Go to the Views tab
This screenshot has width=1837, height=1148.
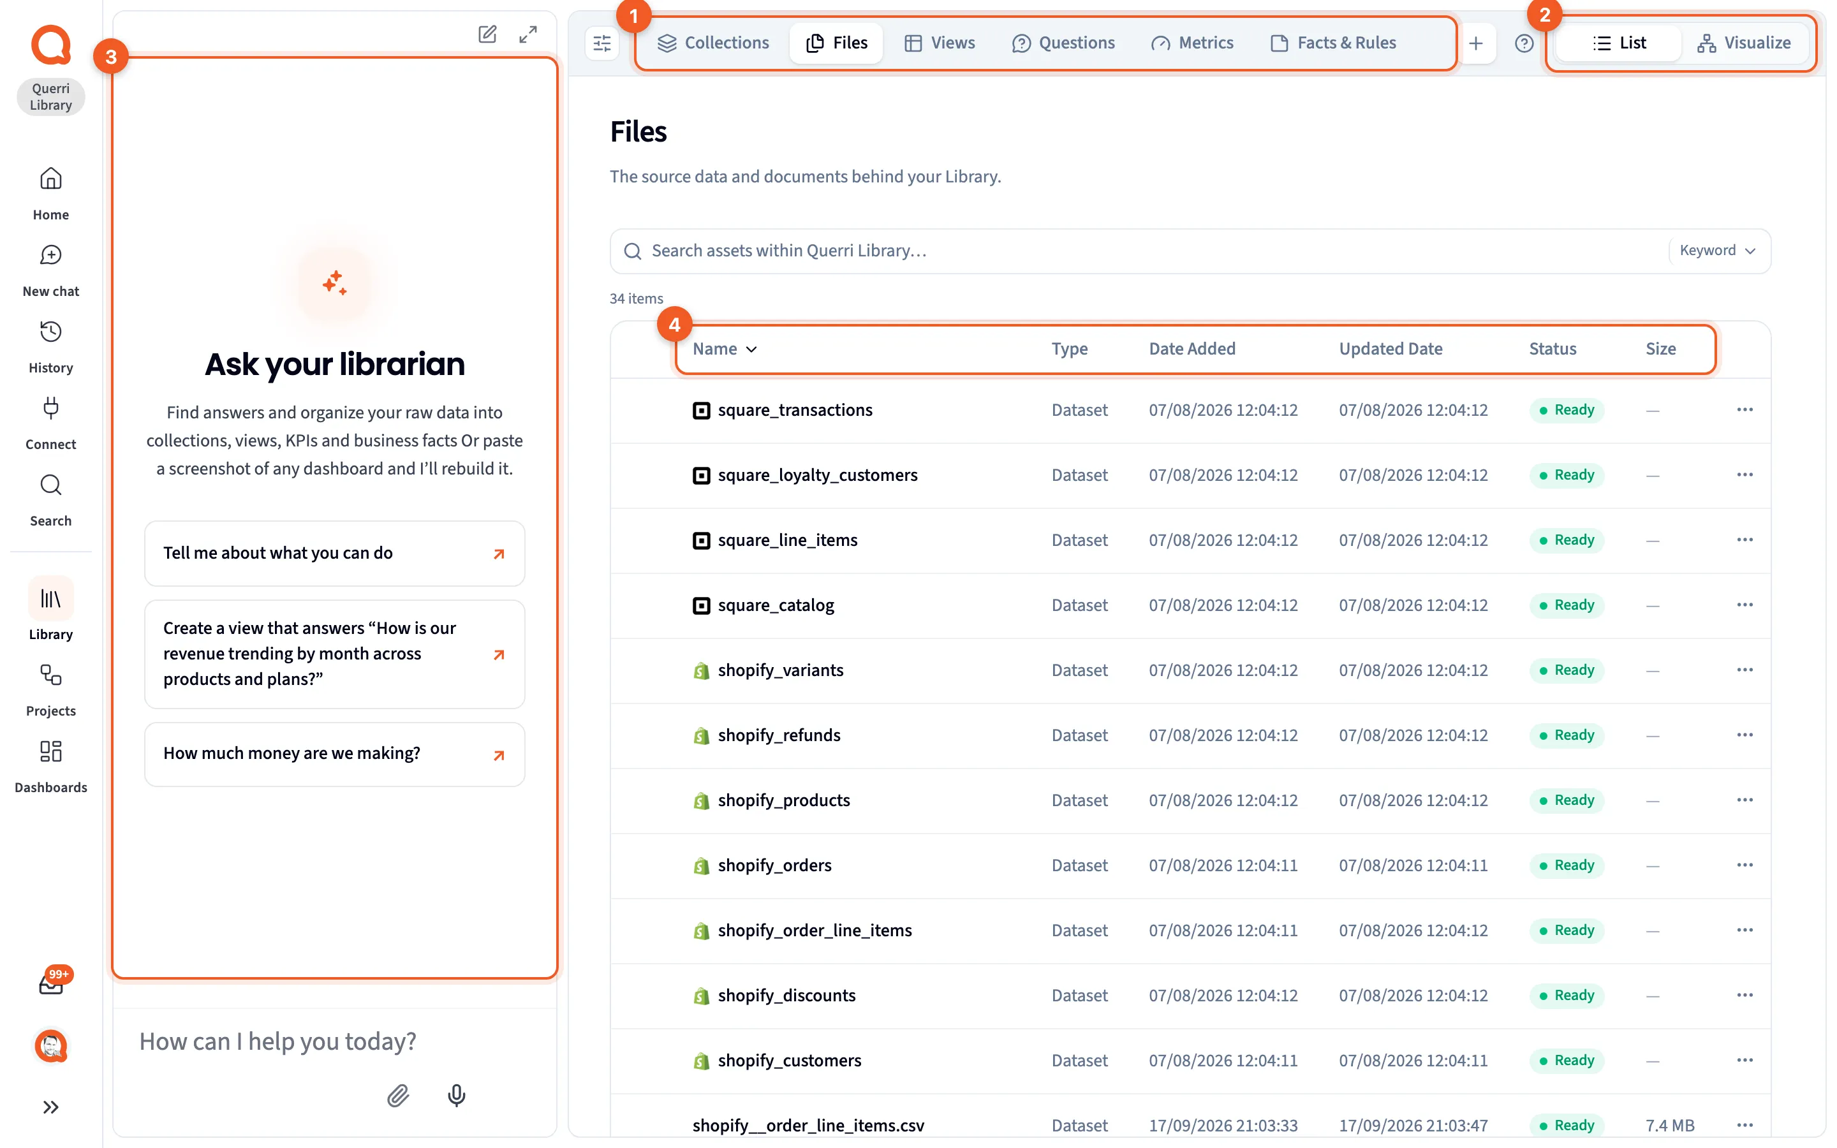click(940, 43)
